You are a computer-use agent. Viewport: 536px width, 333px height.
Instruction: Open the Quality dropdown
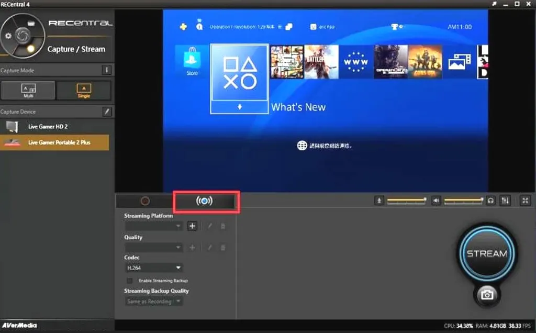153,247
